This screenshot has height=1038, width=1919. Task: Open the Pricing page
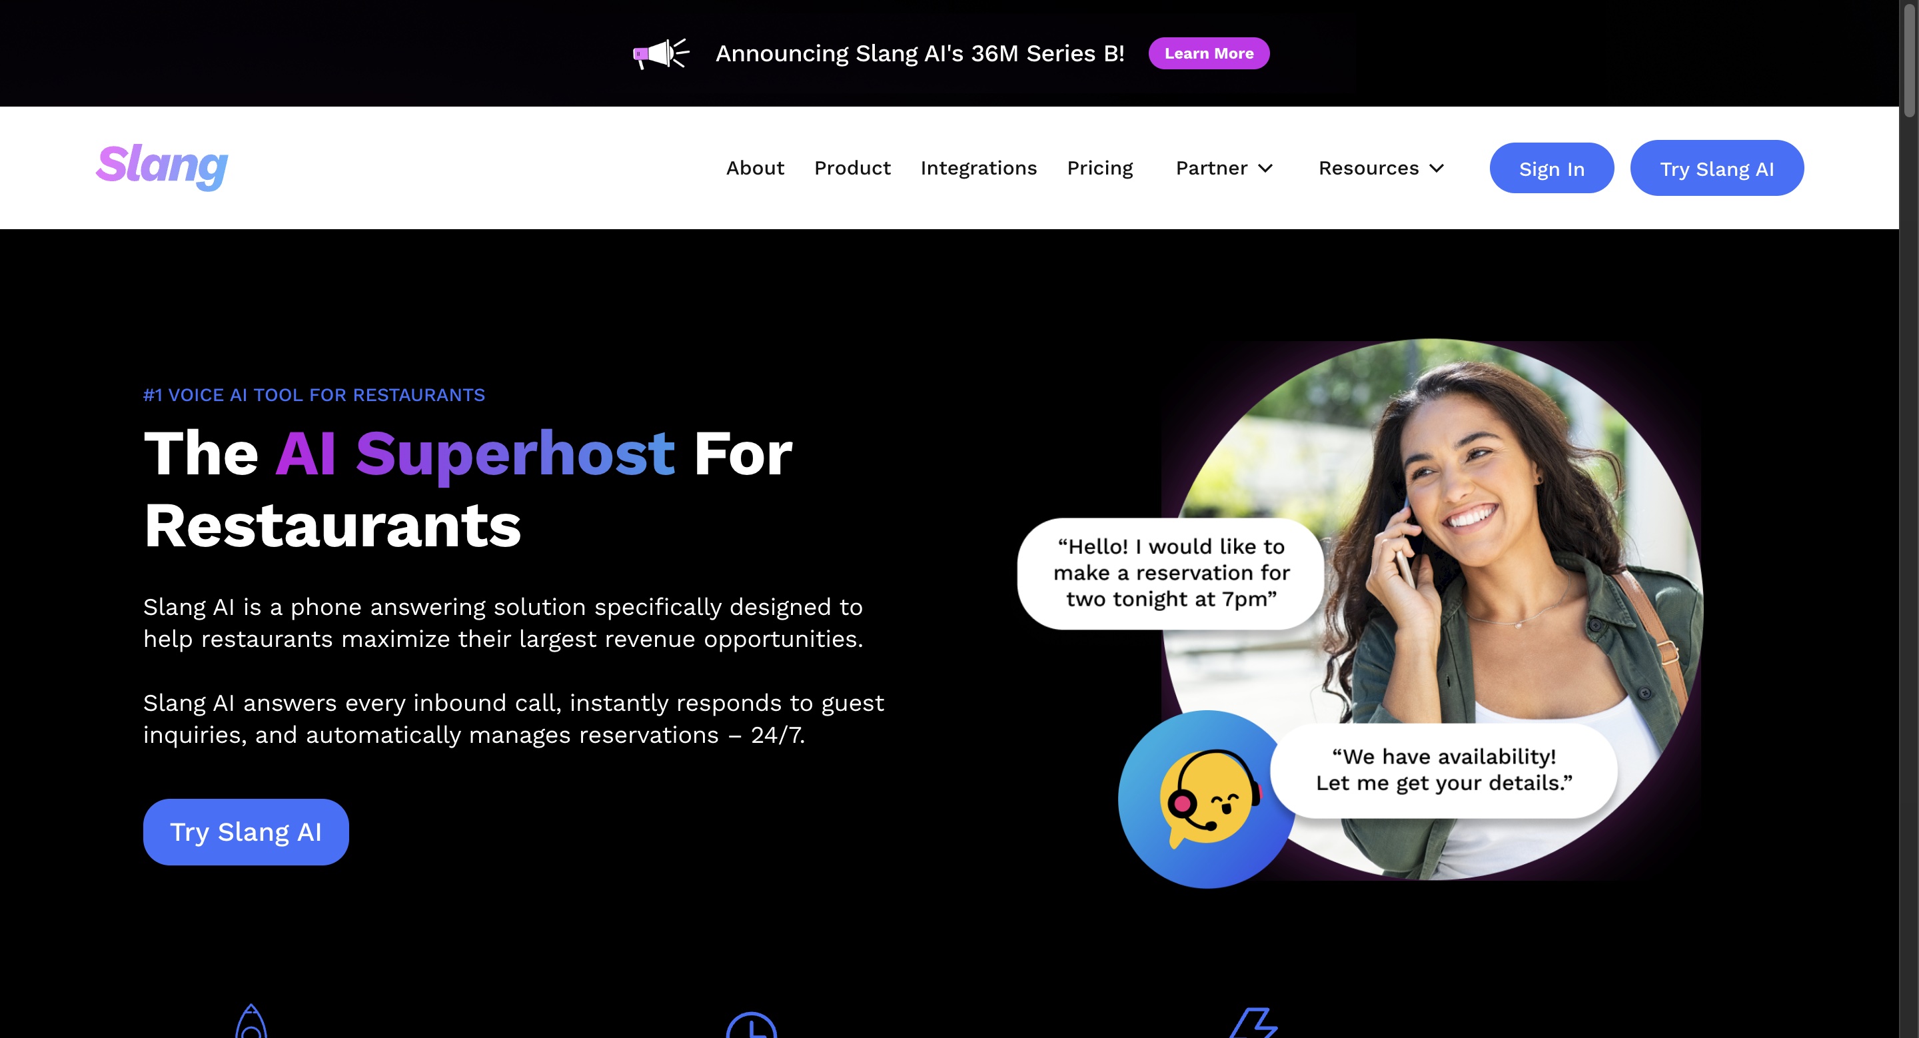(x=1099, y=169)
